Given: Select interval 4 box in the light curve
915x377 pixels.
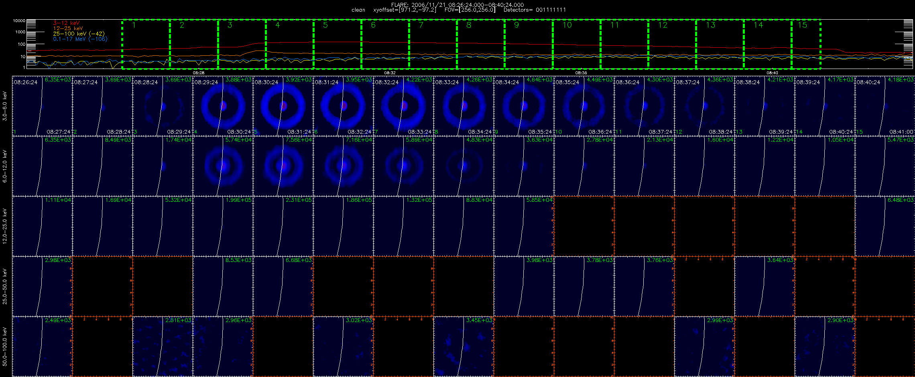Looking at the screenshot, I should [290, 44].
